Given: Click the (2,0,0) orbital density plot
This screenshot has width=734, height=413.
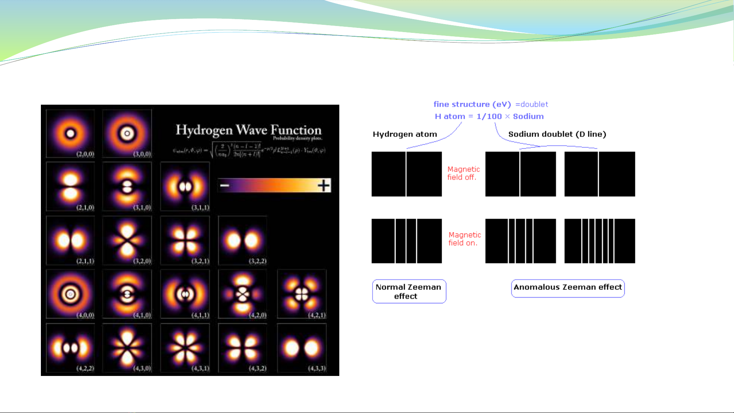Looking at the screenshot, I should (70, 133).
